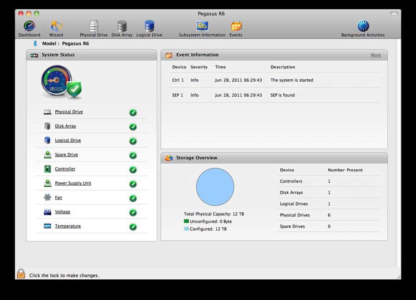Click the Controller row icon
The width and height of the screenshot is (416, 300).
point(47,169)
